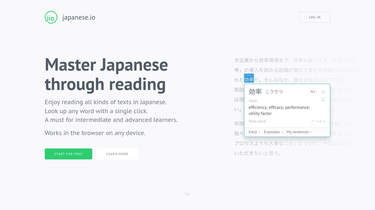Screen dimensions: 375x210
Task: Click the 'Master Japanese through reading' headline
Action: (106, 74)
